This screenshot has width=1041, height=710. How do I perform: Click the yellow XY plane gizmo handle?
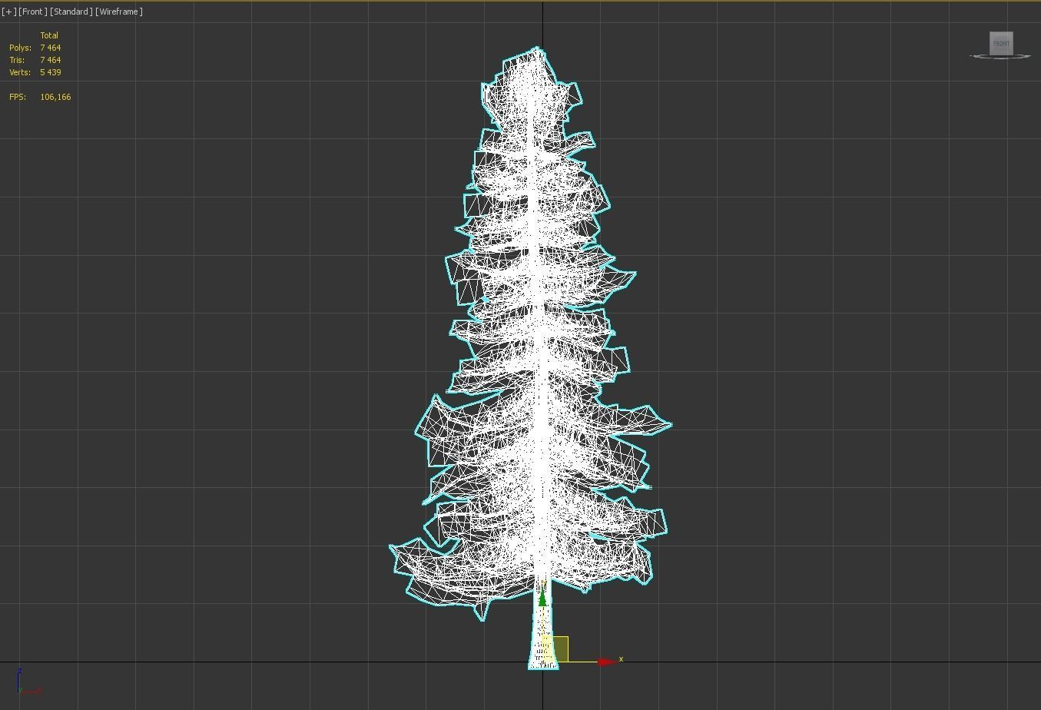point(556,649)
